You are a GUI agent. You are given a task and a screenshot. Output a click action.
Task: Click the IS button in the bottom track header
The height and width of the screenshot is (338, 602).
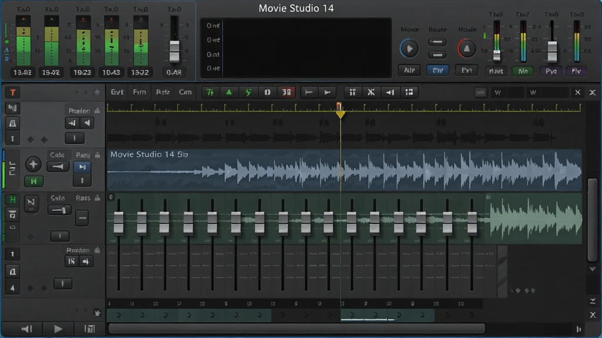71,261
